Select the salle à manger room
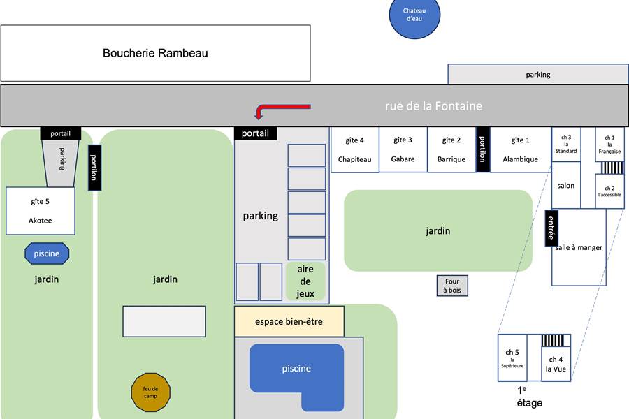Viewport: 629px width, 419px height. (579, 247)
